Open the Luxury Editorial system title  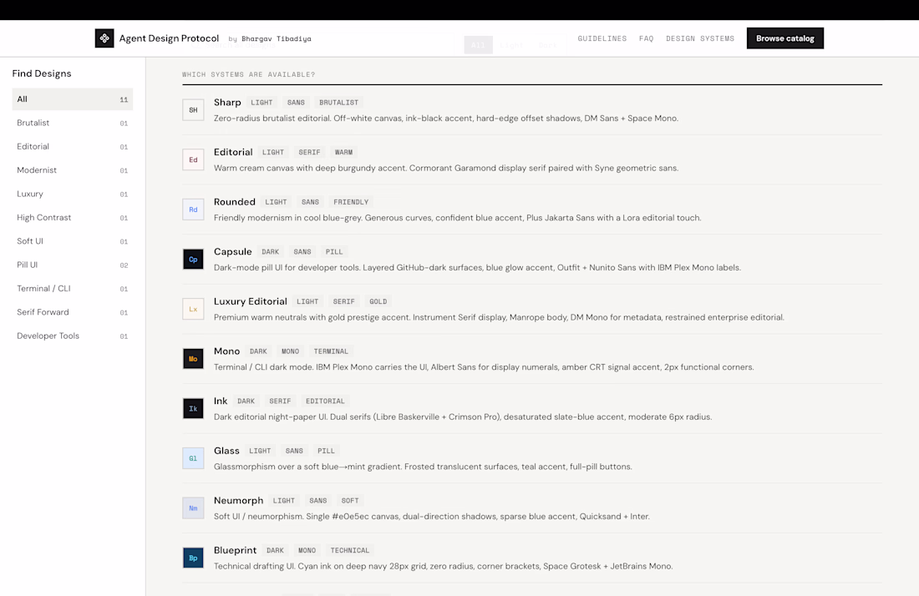[251, 301]
